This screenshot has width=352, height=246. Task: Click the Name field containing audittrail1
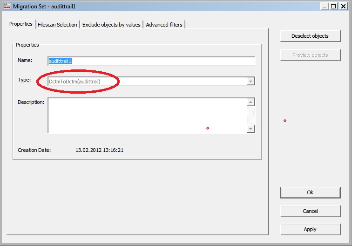(x=151, y=61)
